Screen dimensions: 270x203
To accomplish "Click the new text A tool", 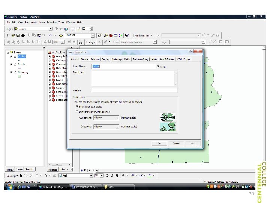I will coord(46,176).
